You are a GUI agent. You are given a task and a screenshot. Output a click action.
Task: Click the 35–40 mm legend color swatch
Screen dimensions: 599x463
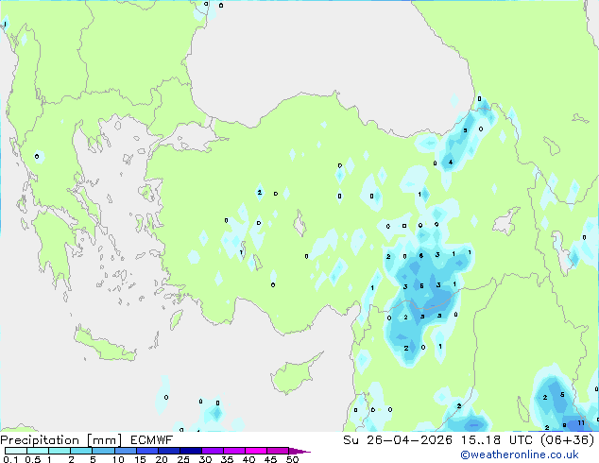coord(233,451)
